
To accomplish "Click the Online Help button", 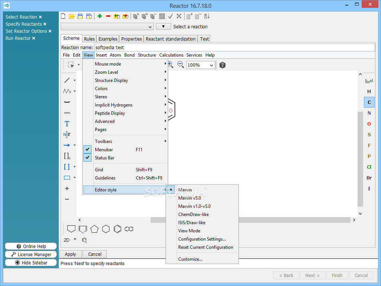I will 31,247.
